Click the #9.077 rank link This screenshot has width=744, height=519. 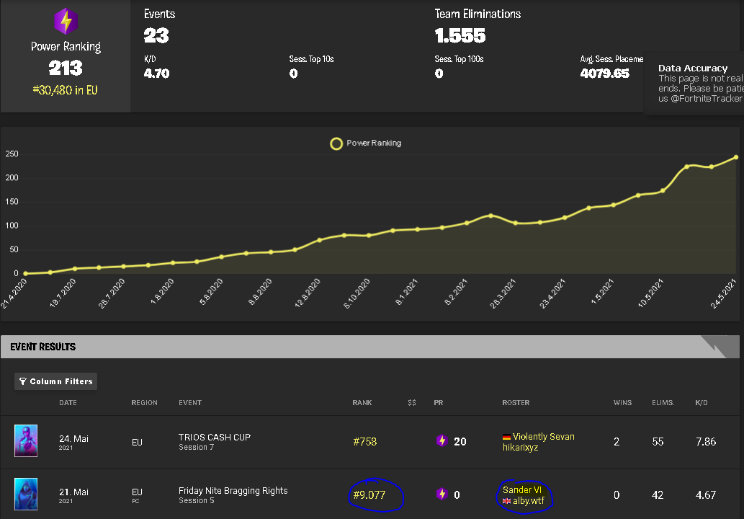tap(369, 494)
